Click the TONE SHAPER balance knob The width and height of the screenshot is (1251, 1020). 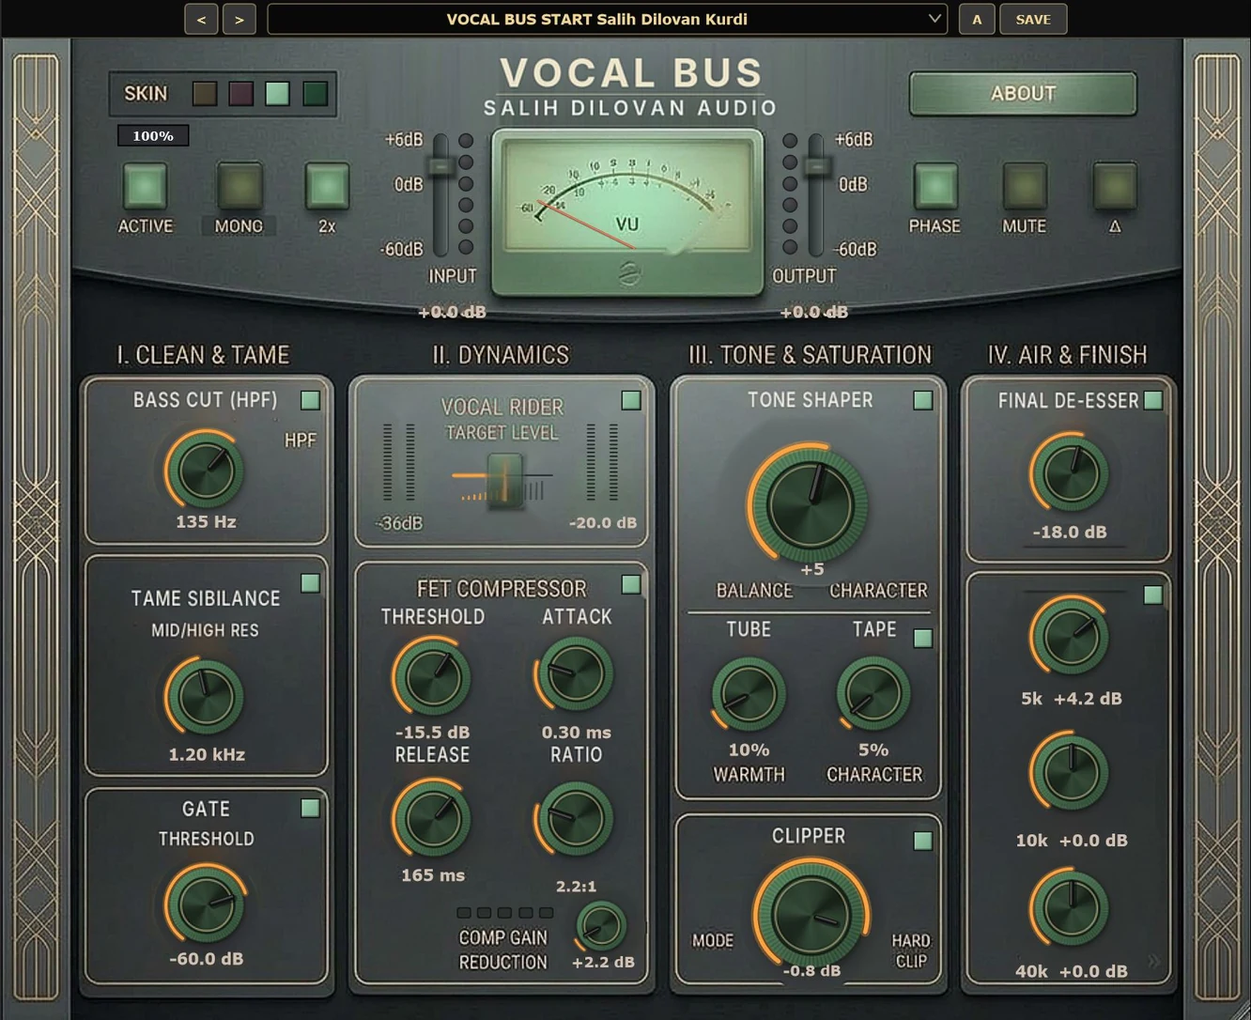(810, 503)
